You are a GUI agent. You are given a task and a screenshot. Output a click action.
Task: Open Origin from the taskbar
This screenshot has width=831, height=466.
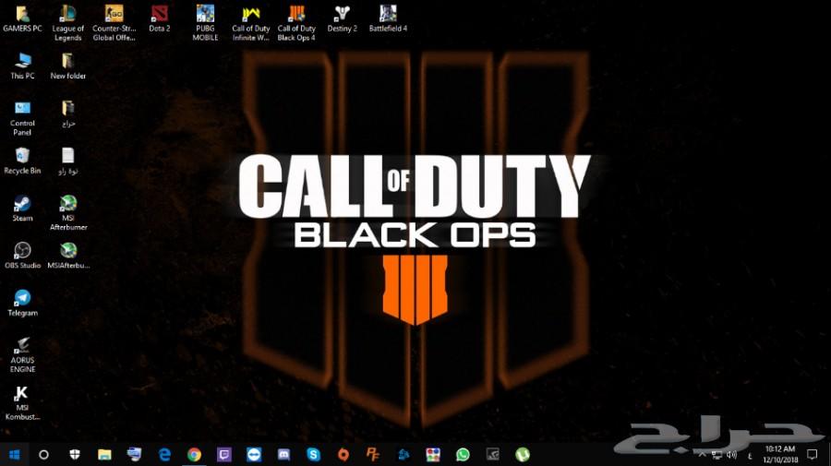tap(343, 454)
